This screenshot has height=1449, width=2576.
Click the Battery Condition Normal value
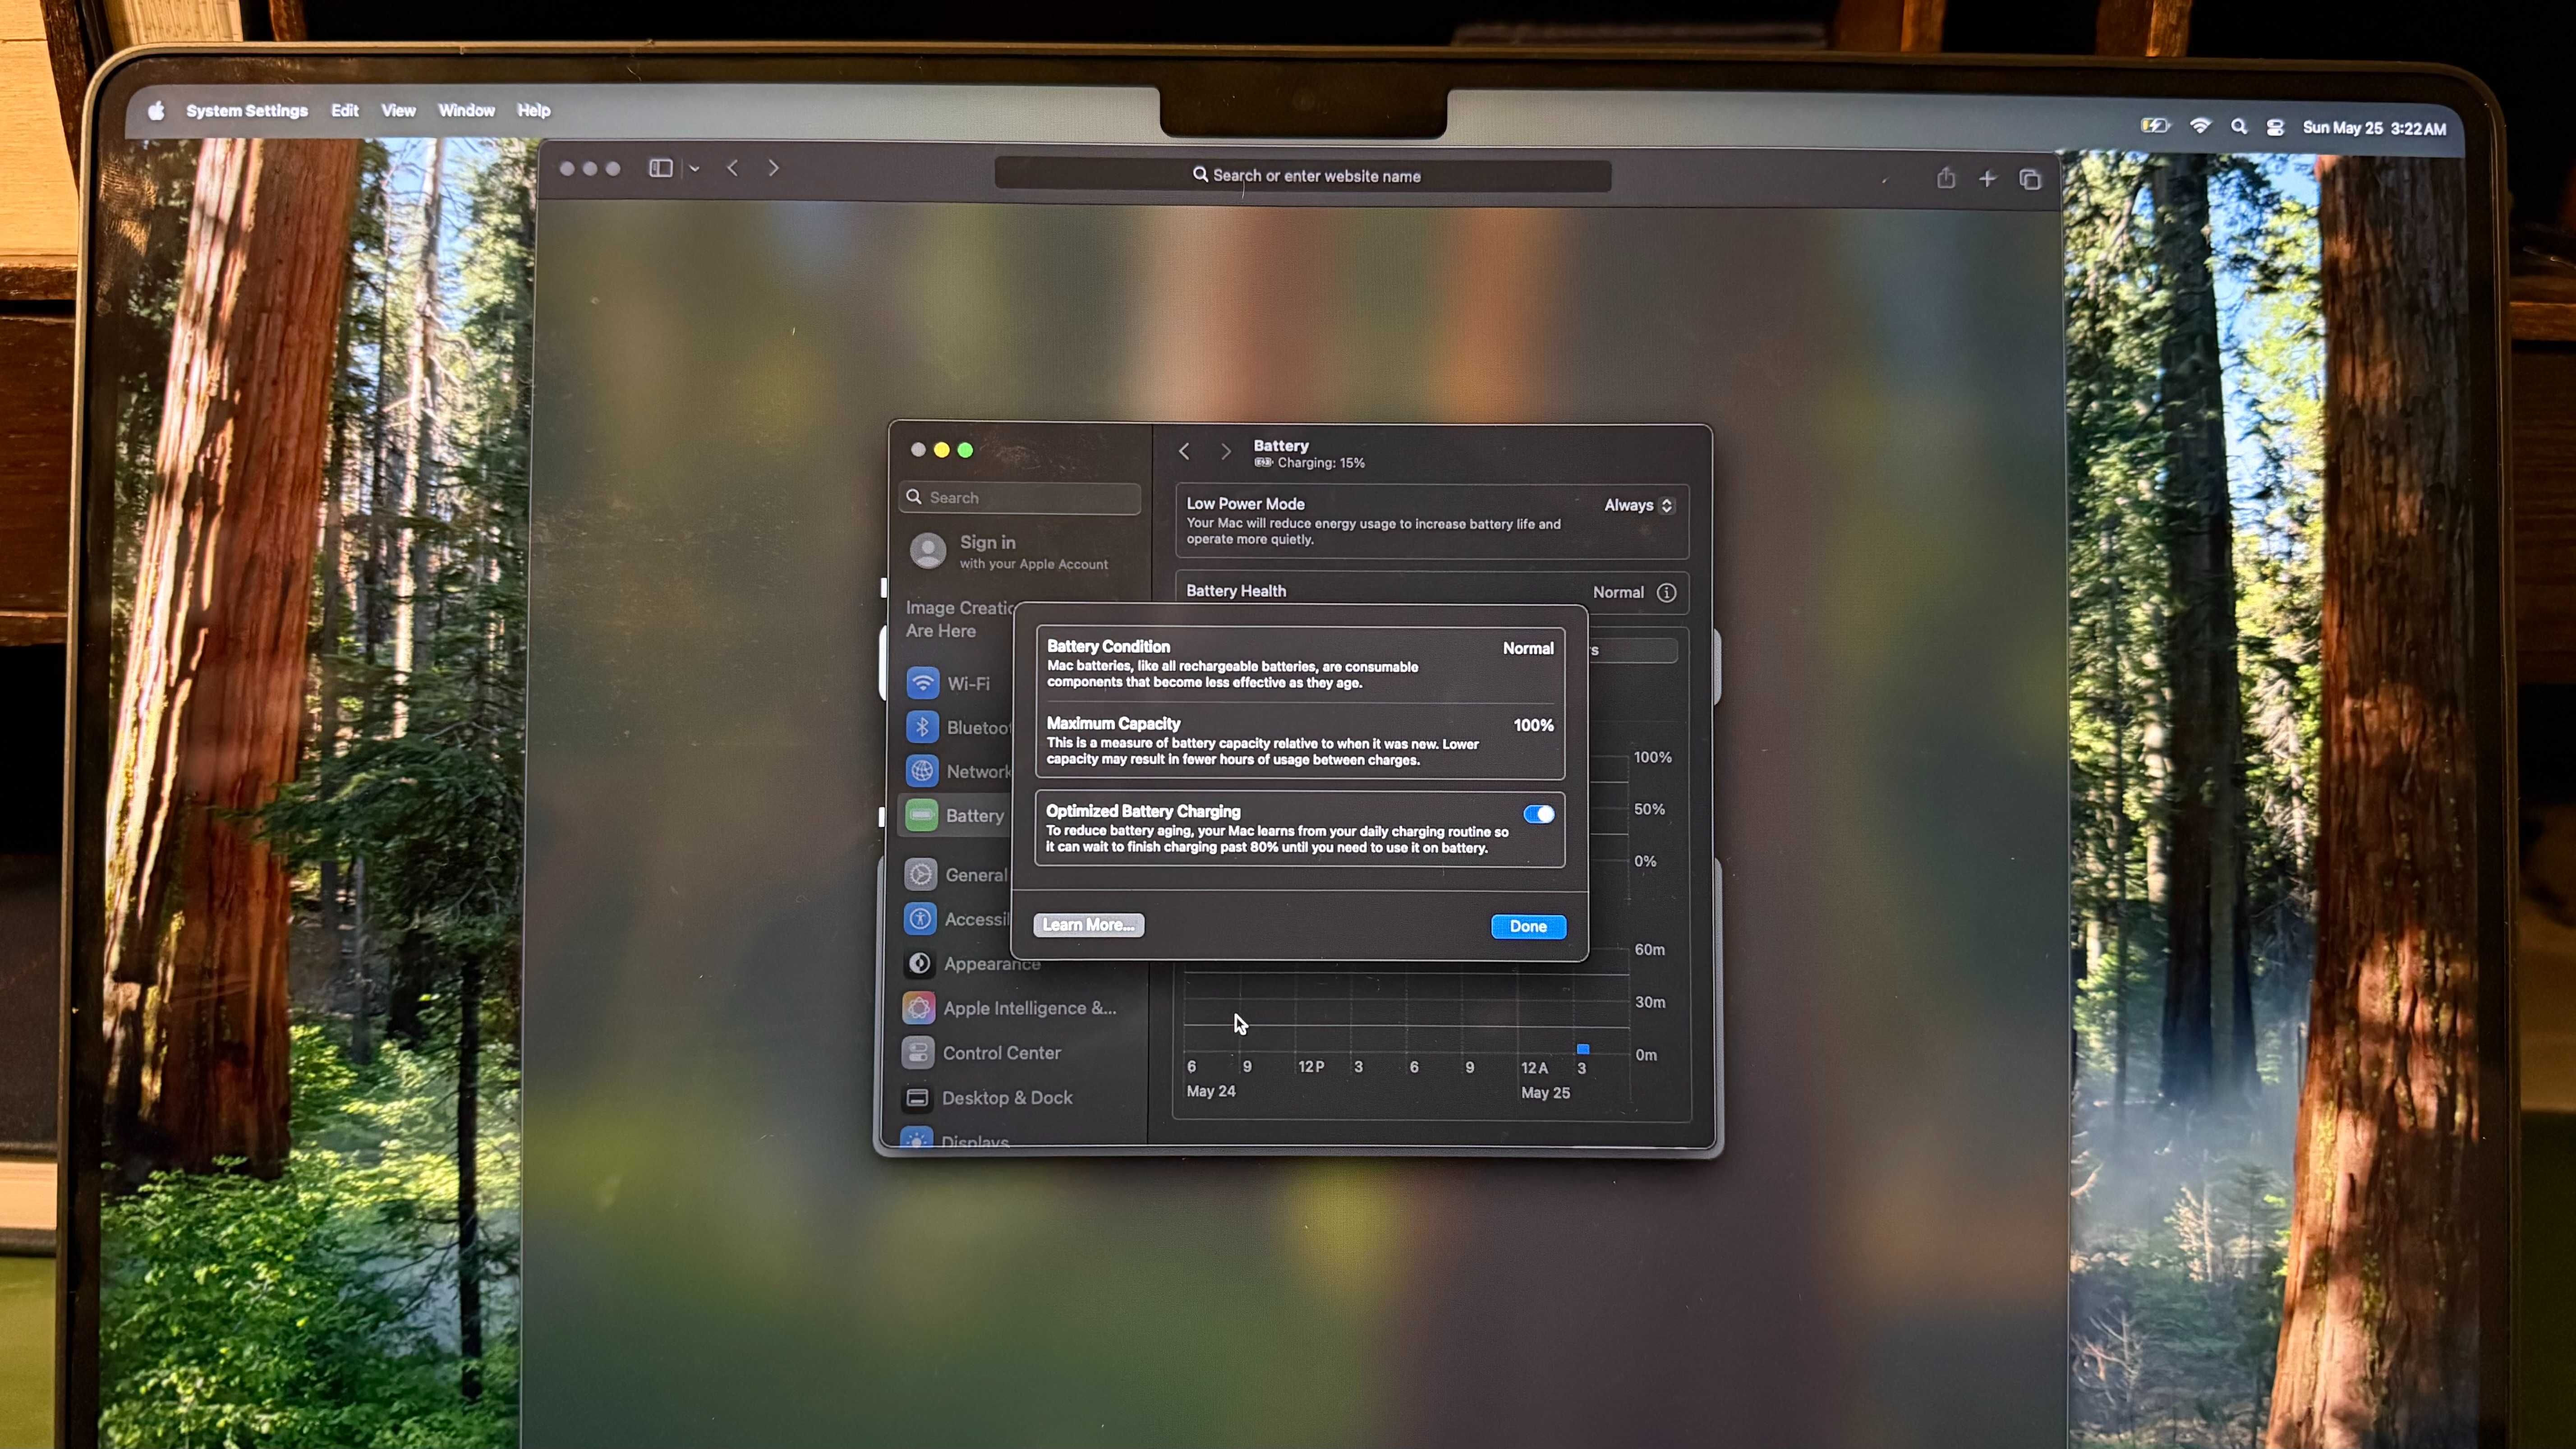tap(1528, 648)
